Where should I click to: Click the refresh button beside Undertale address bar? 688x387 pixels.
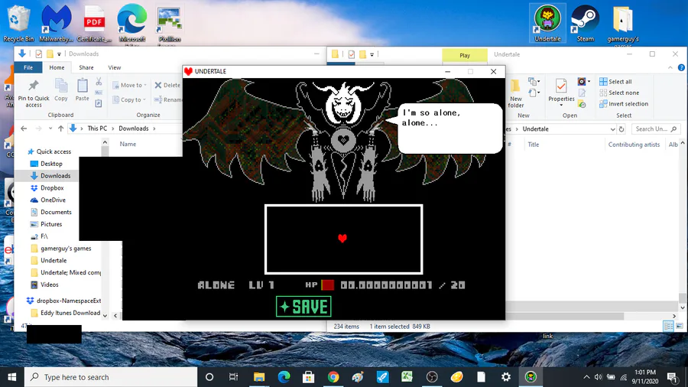tap(621, 129)
